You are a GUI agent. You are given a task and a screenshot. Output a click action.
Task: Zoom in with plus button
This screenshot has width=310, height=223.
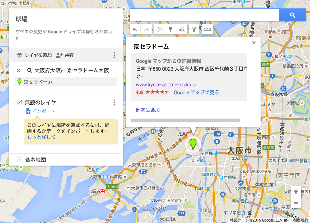296,192
